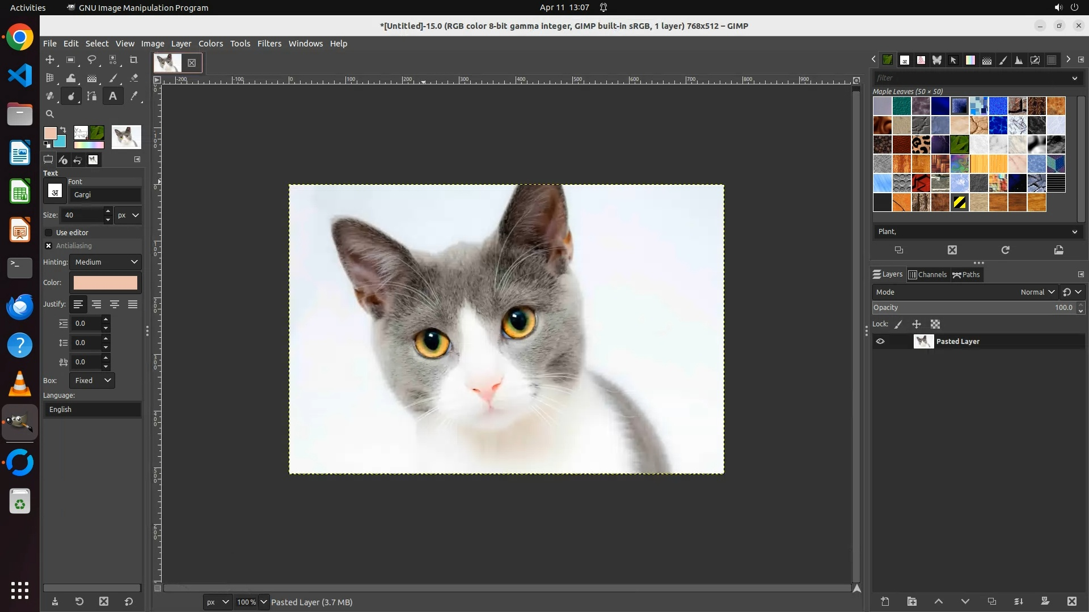This screenshot has height=612, width=1089.
Task: Enable the Use editor checkbox
Action: pyautogui.click(x=49, y=232)
